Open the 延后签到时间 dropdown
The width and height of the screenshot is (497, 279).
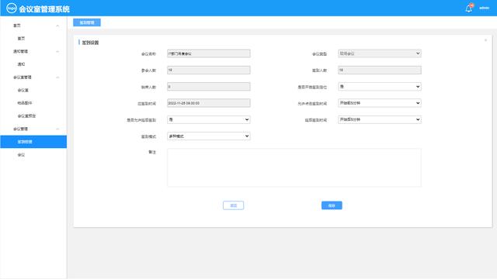380,119
